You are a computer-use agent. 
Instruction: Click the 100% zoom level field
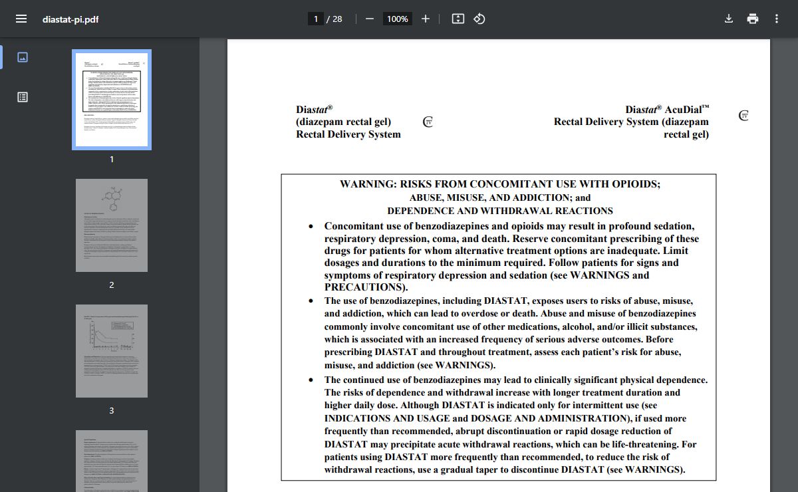(398, 19)
